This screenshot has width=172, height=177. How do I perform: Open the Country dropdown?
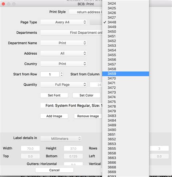(64, 64)
